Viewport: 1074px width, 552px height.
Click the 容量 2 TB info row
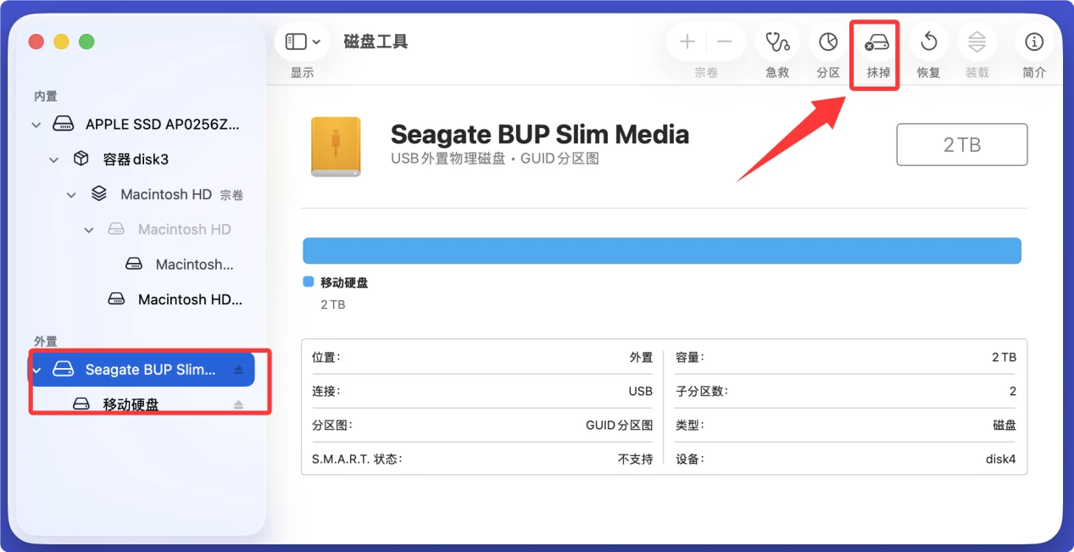pyautogui.click(x=846, y=358)
